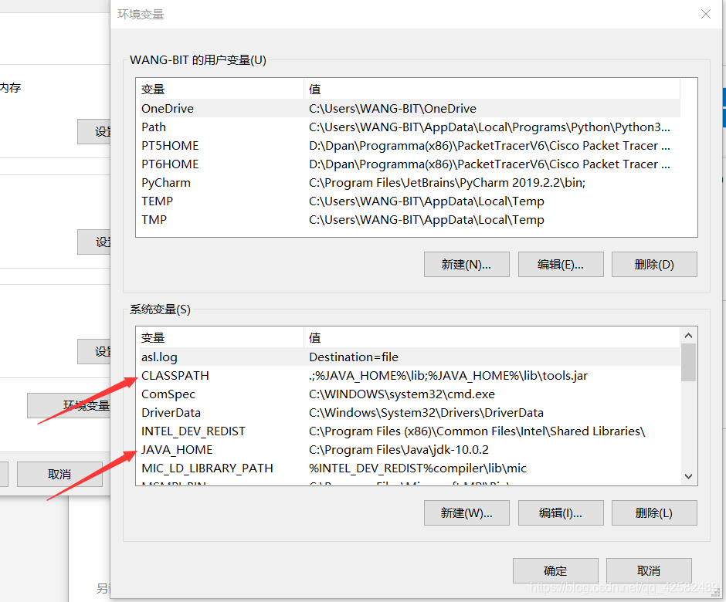Select the asl.log system variable
This screenshot has height=602, width=726.
pyautogui.click(x=410, y=357)
